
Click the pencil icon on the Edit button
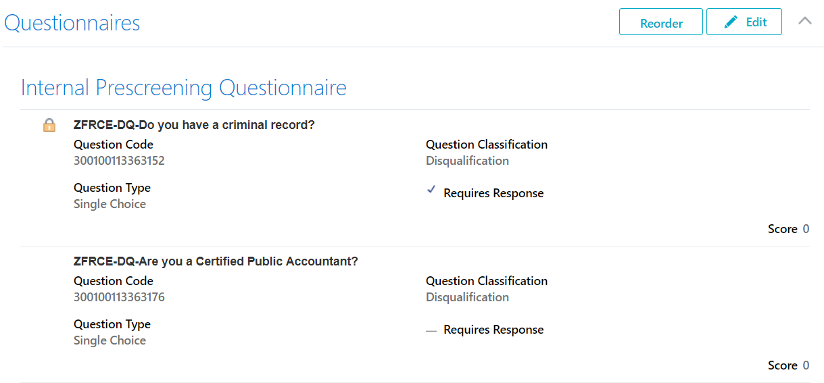pos(731,22)
